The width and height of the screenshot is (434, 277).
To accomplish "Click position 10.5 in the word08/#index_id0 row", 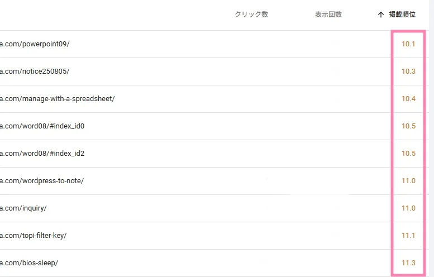I will [x=408, y=126].
